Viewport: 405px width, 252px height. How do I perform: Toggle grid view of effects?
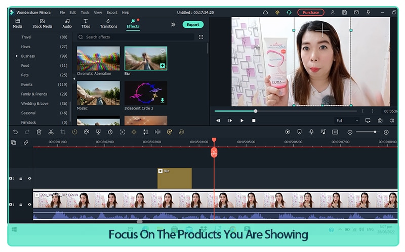pos(201,37)
